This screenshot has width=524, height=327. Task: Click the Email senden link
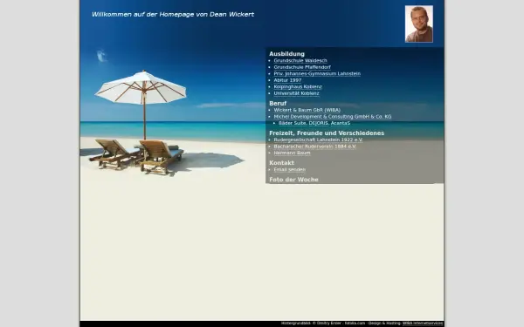pyautogui.click(x=289, y=169)
